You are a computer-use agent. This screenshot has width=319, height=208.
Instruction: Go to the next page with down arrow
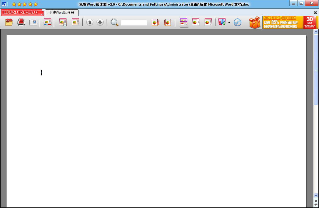(100, 22)
